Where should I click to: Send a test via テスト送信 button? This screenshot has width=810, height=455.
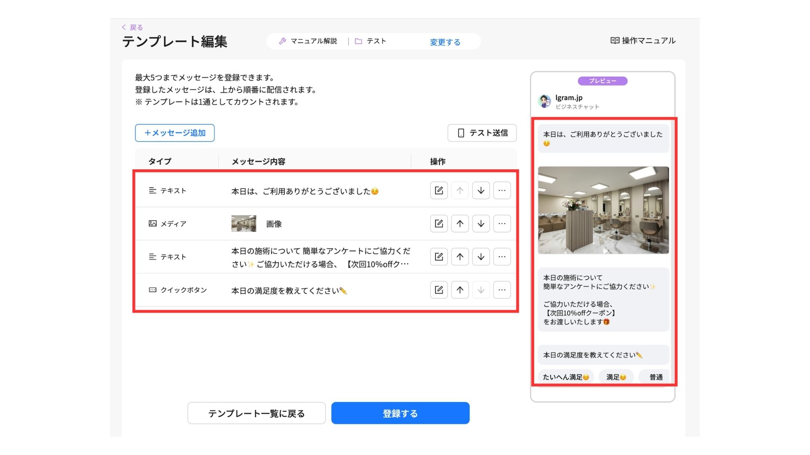(482, 133)
